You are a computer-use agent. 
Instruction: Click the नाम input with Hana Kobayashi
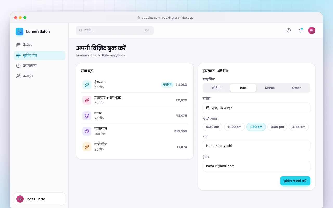(x=257, y=146)
